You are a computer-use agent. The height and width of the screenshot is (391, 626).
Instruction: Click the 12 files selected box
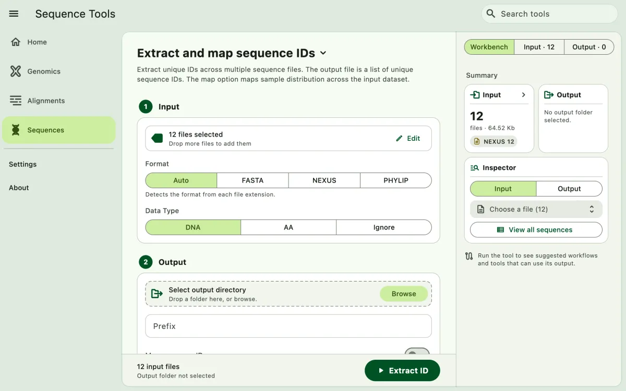point(288,138)
